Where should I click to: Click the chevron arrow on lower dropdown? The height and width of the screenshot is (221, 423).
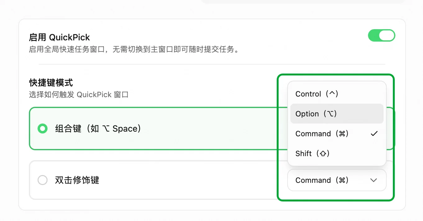(374, 180)
